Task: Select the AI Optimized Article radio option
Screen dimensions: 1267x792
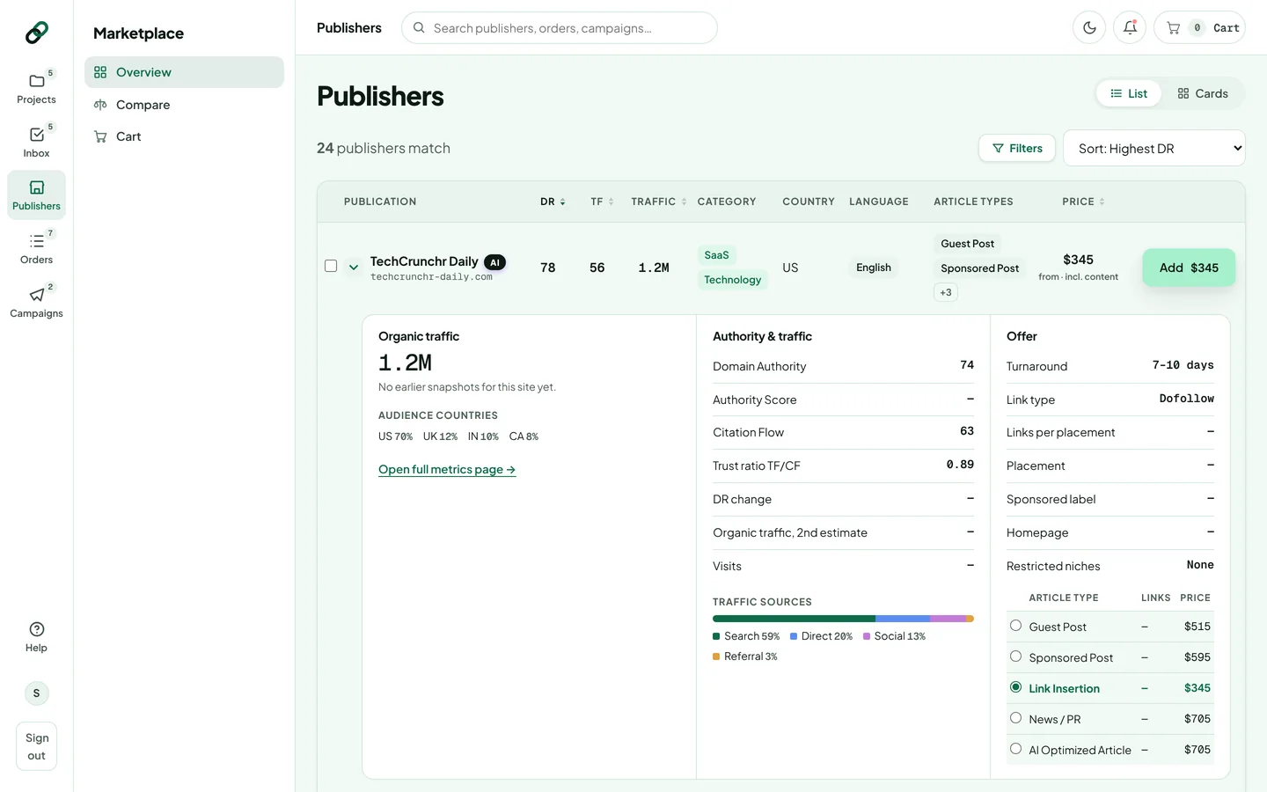Action: (1015, 749)
